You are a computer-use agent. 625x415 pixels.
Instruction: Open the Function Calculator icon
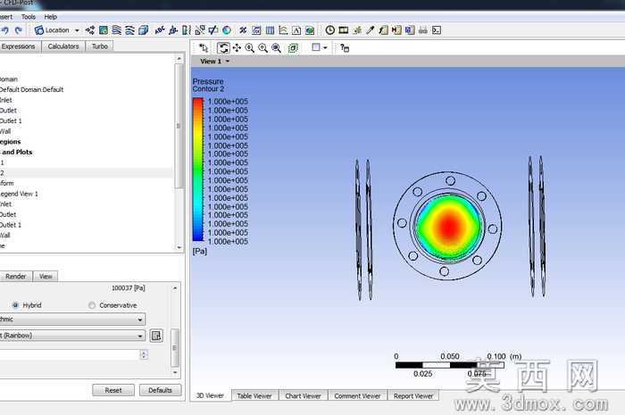(x=383, y=30)
